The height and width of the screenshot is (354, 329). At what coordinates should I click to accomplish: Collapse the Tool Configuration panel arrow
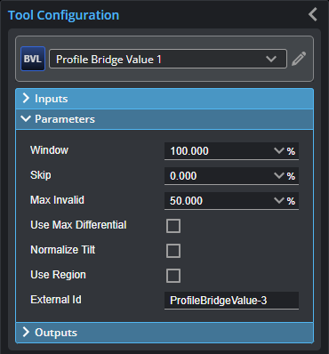(313, 14)
